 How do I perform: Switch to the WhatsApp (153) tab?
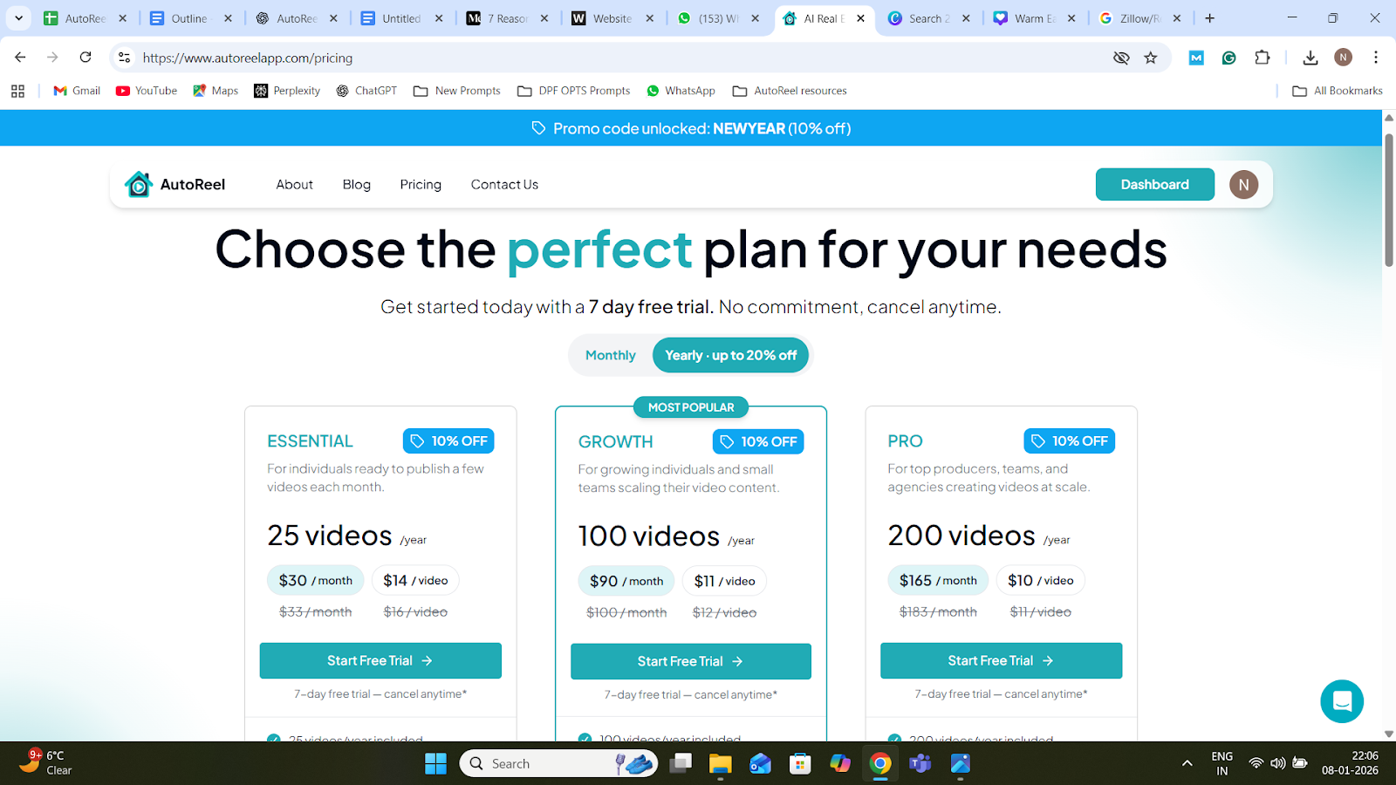[720, 18]
